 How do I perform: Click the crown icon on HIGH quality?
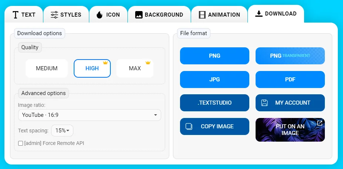pos(106,62)
